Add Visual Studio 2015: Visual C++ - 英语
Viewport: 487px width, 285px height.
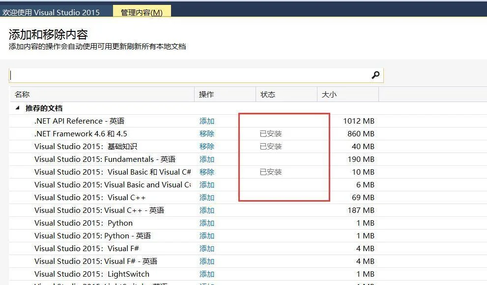click(207, 210)
